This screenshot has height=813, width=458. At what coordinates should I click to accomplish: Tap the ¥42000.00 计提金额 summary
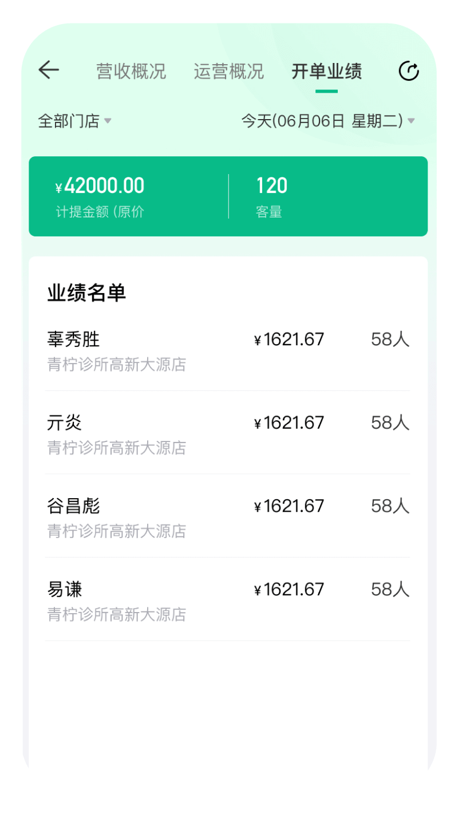(x=100, y=196)
